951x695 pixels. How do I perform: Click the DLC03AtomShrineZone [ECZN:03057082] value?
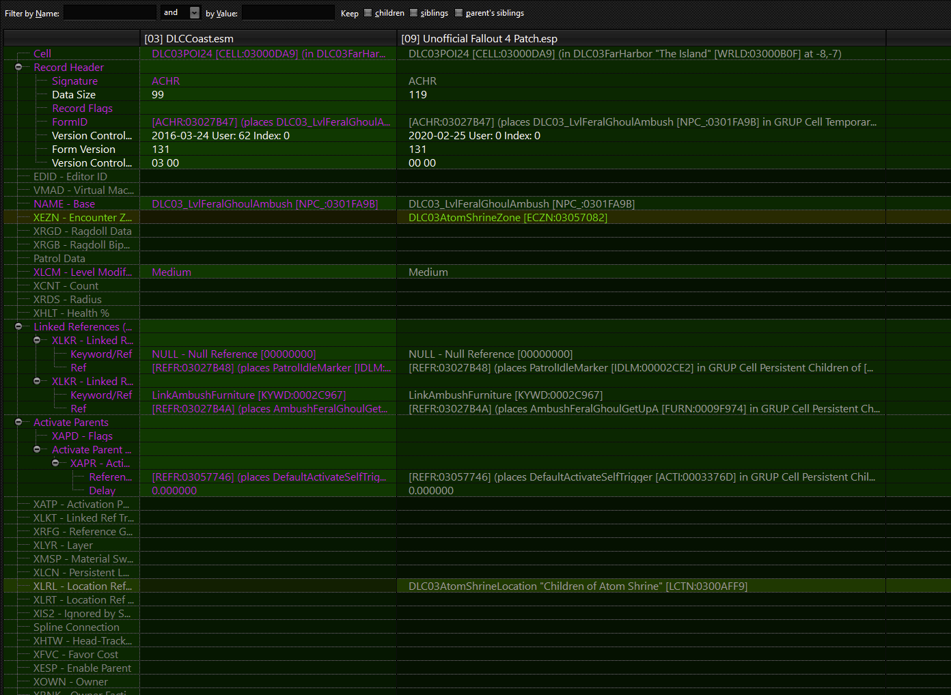[508, 217]
